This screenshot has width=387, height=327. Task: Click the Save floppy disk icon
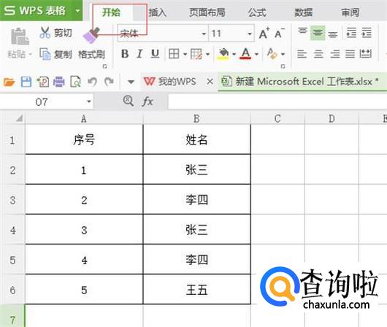pos(26,82)
